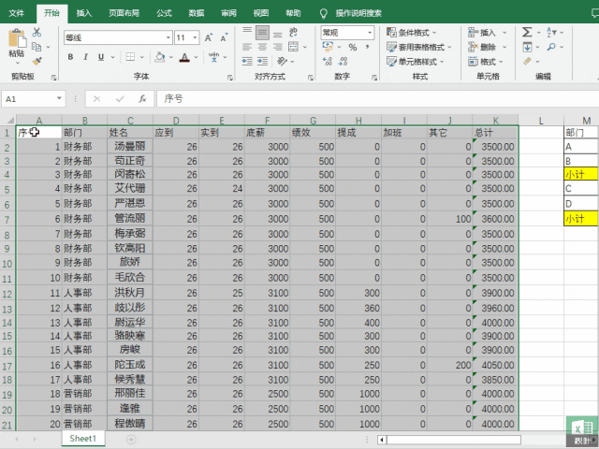The height and width of the screenshot is (449, 599).
Task: Click the merge and center icon
Action: click(293, 47)
